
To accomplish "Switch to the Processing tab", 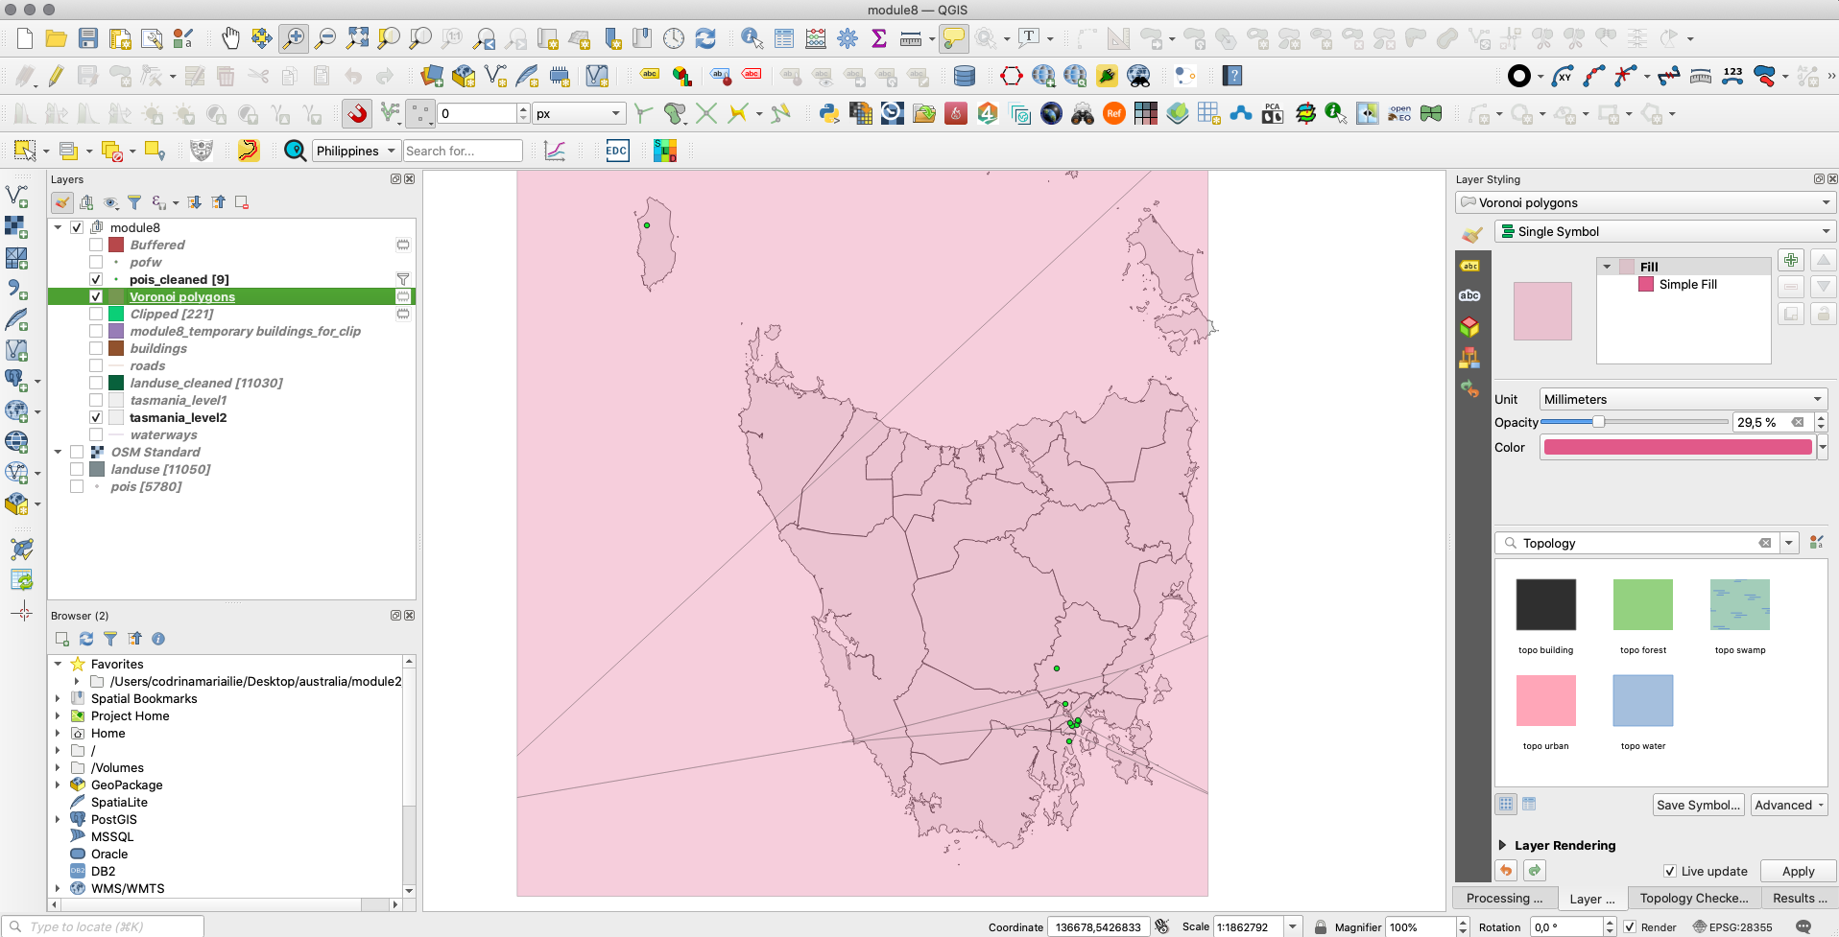I will [x=1504, y=898].
